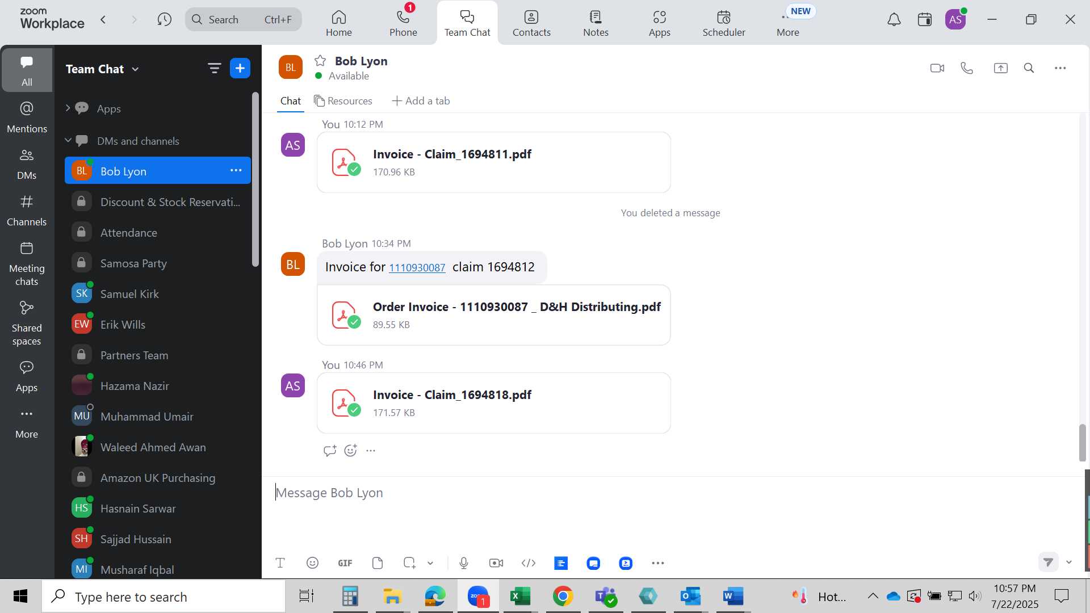
Task: Switch to the Resources tab
Action: point(343,101)
